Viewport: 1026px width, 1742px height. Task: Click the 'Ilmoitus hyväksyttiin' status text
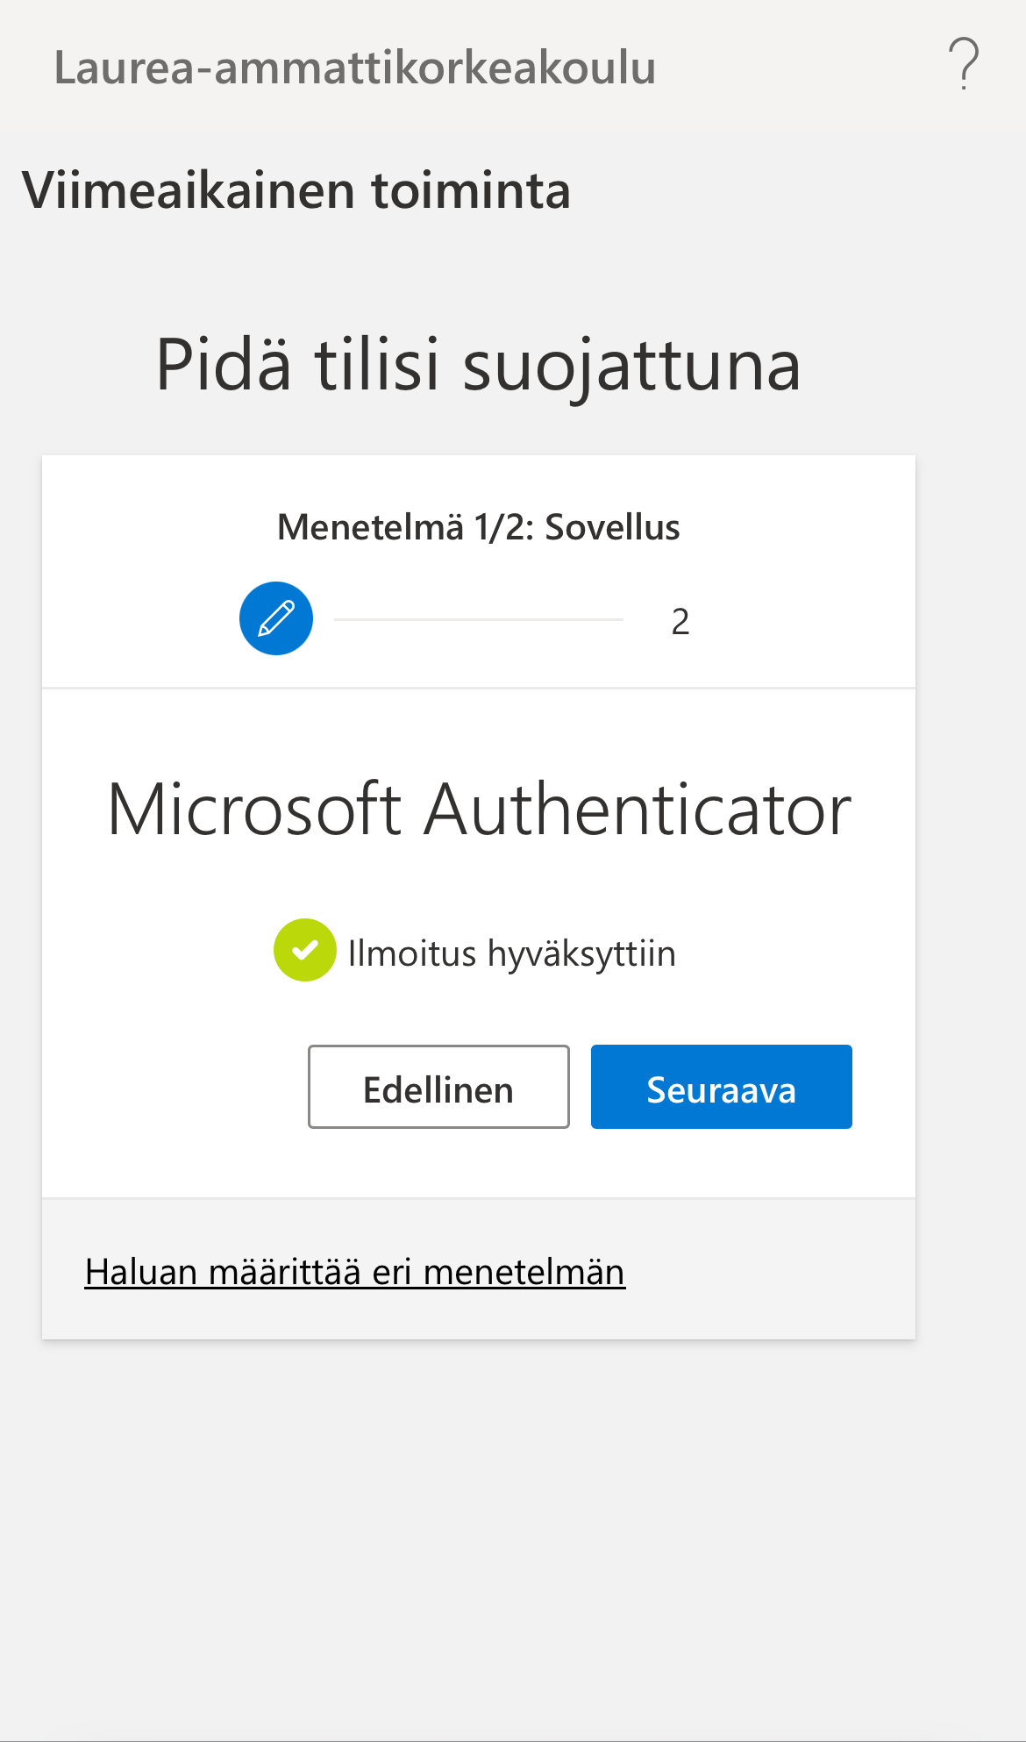[x=511, y=953]
